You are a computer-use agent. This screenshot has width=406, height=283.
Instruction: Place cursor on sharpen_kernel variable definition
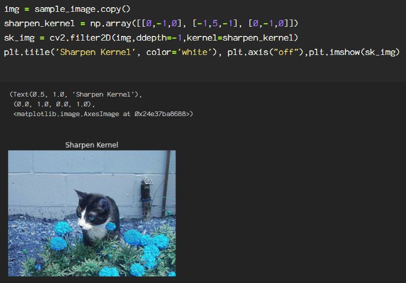click(40, 24)
